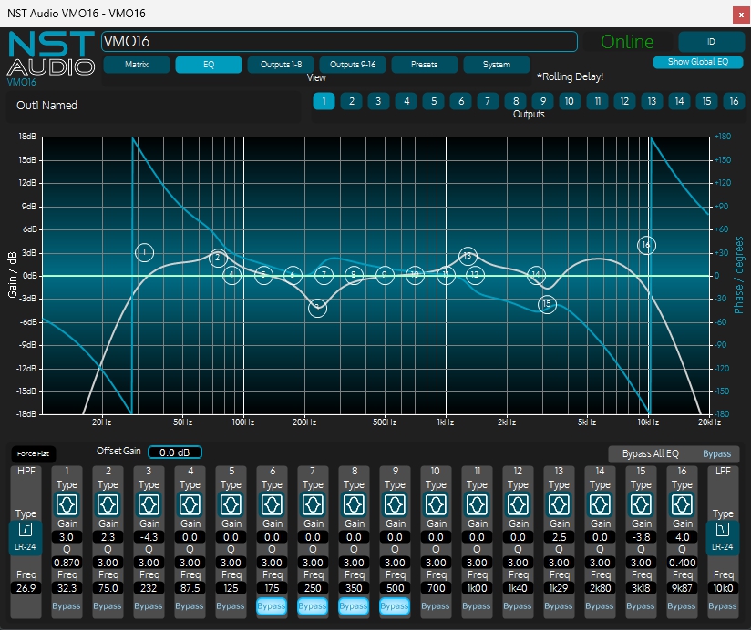Open the band 7 filter type icon
Image resolution: width=751 pixels, height=630 pixels.
313,504
